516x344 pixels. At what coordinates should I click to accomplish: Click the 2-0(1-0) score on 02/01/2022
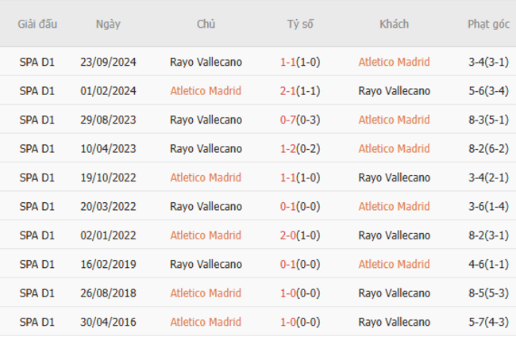pos(300,235)
